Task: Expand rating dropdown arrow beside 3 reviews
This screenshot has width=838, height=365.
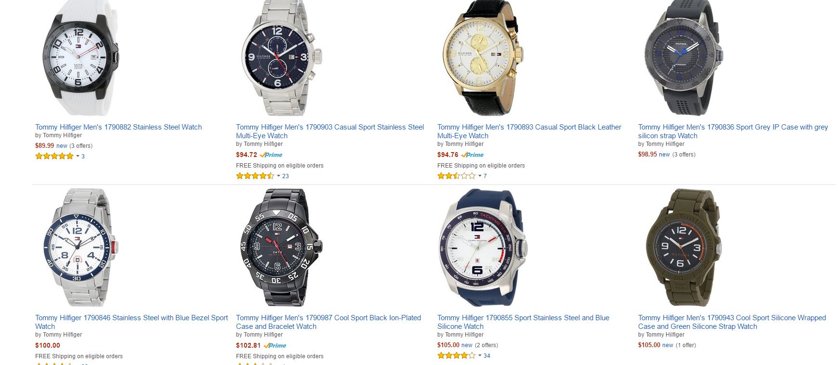Action: [78, 156]
